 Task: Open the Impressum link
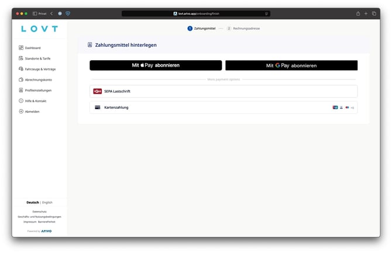pos(30,222)
